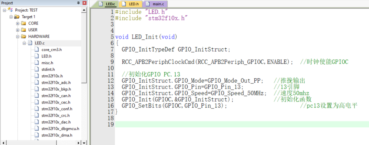Click '#include "stm32f10x.h"' on line 2
This screenshot has height=145, width=369.
point(151,18)
